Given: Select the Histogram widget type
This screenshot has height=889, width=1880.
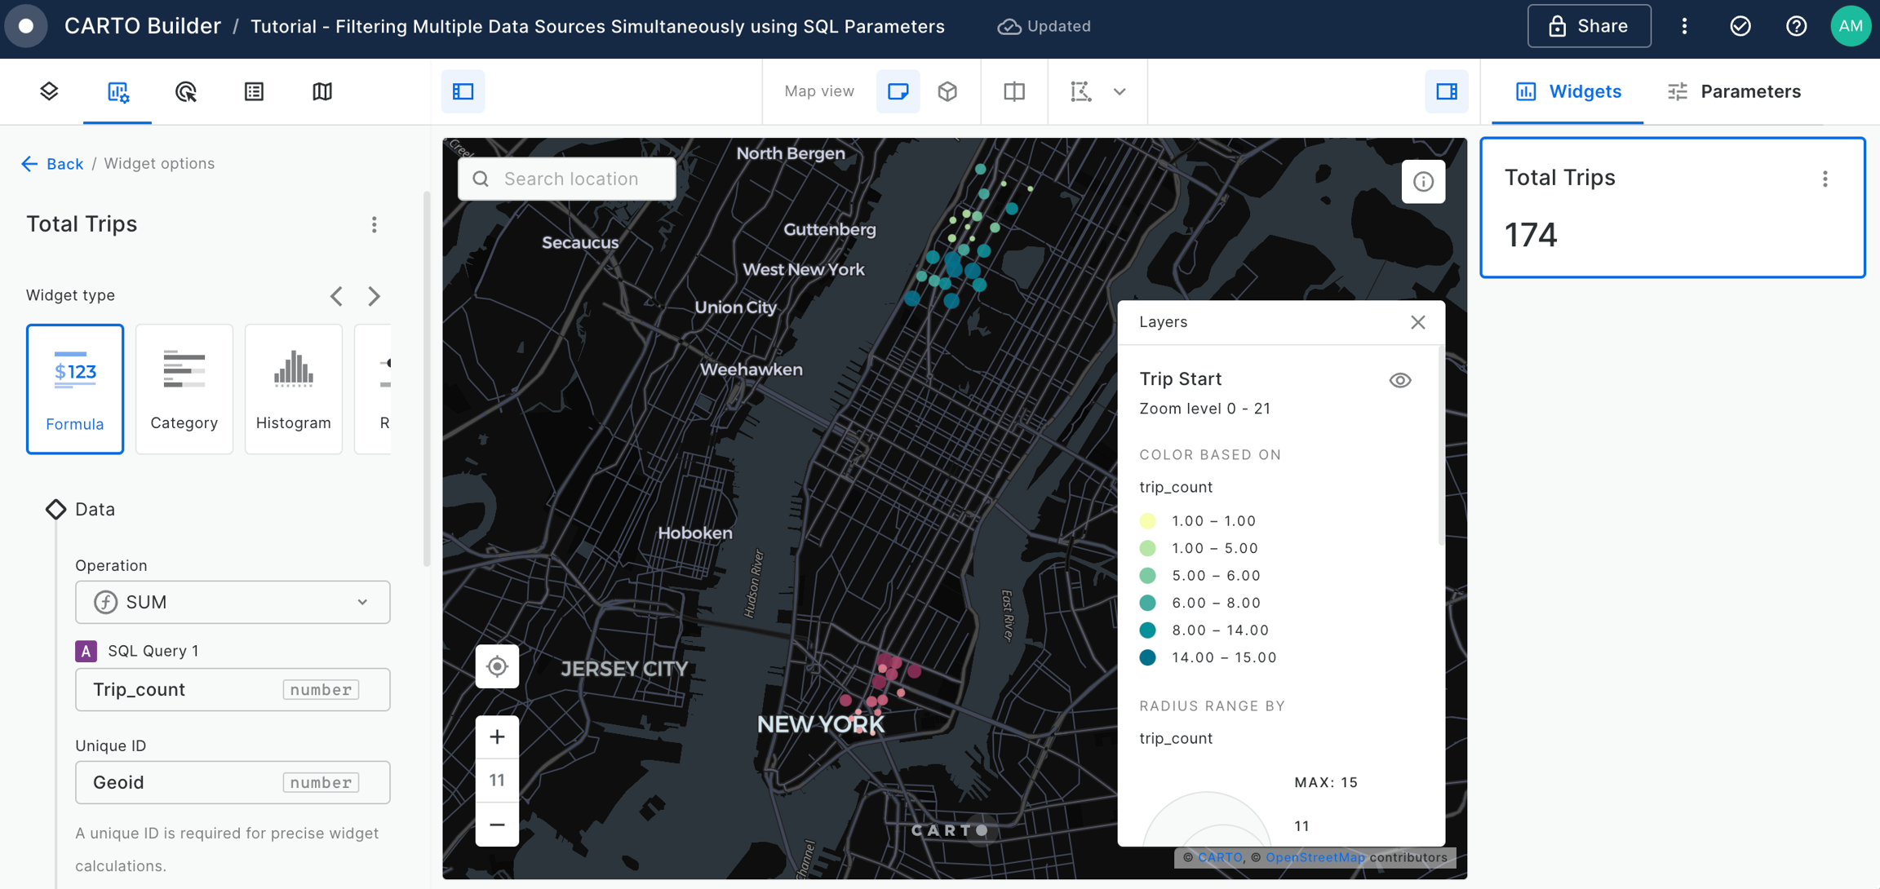Looking at the screenshot, I should [293, 388].
